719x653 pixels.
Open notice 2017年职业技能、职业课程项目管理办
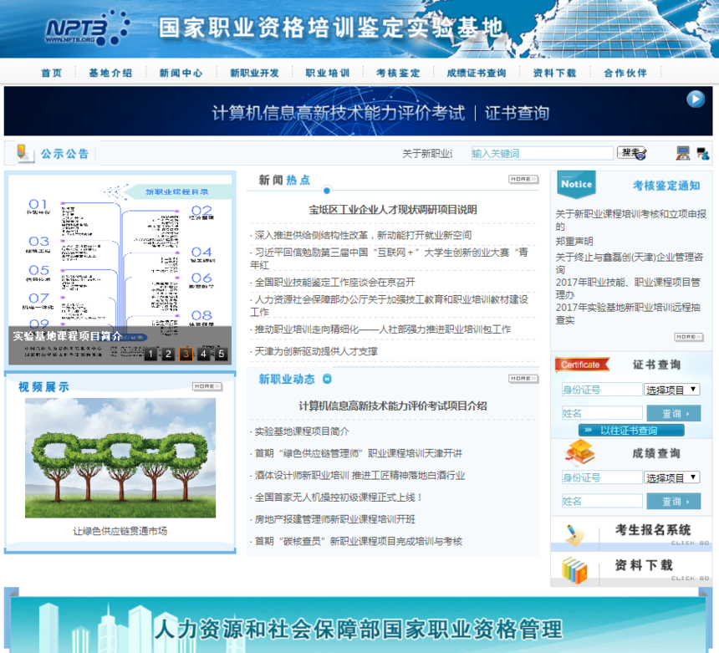[x=628, y=288]
